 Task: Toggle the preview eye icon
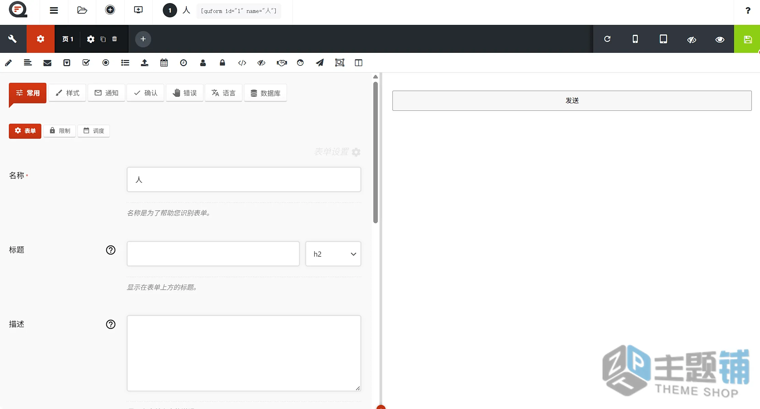(720, 39)
